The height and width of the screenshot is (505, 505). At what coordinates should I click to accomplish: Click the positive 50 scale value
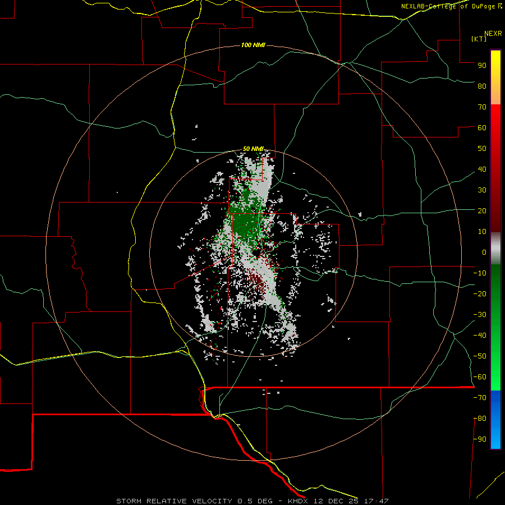tap(482, 149)
